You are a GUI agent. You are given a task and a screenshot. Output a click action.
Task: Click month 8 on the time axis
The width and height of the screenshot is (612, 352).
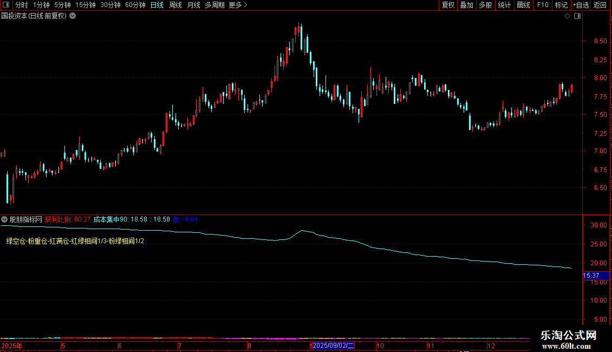click(x=249, y=346)
